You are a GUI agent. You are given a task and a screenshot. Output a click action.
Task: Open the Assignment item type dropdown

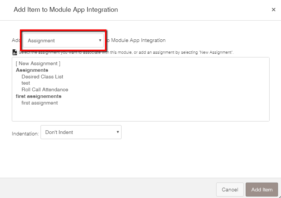63,40
